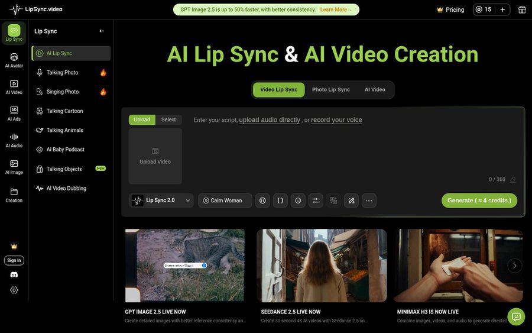Switch to the Video Lip Sync tab
The image size is (532, 333).
point(278,90)
